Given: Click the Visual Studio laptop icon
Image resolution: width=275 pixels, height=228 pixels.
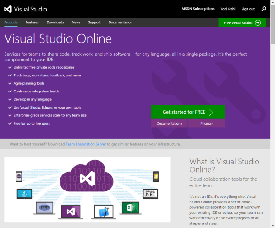Looking at the screenshot, I should (x=71, y=211).
